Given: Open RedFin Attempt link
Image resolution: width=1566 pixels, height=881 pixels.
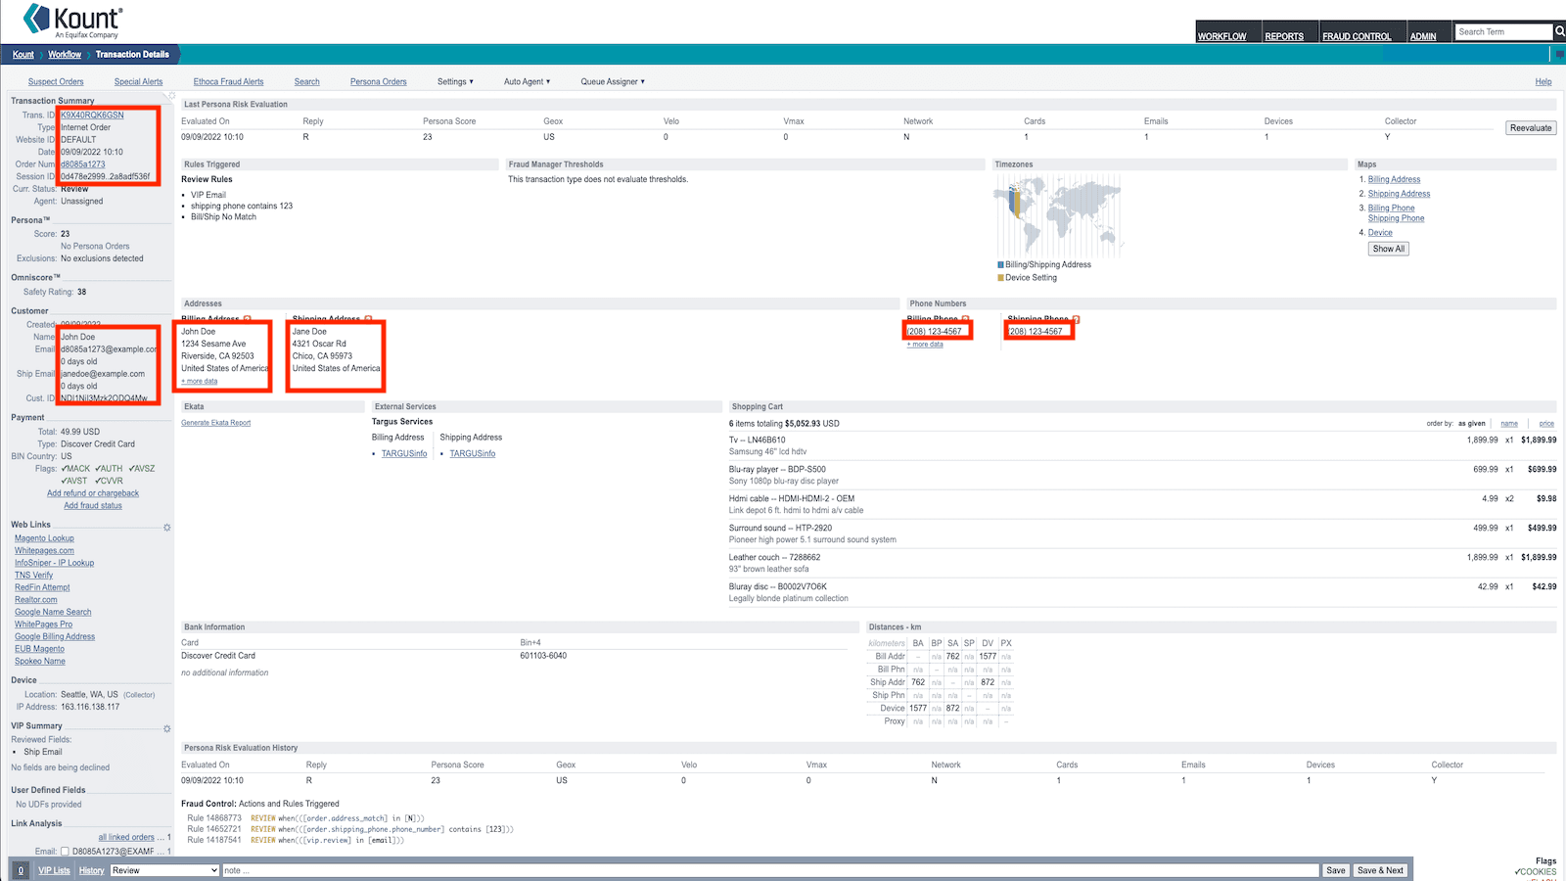Looking at the screenshot, I should point(42,587).
